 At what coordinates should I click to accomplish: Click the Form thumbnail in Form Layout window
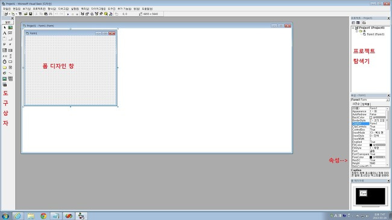pyautogui.click(x=363, y=193)
